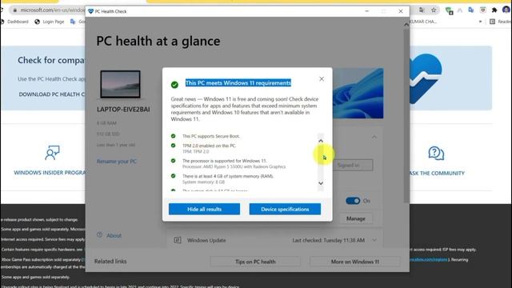Click the green shield extension icon in browser
512x288 pixels.
point(450,10)
